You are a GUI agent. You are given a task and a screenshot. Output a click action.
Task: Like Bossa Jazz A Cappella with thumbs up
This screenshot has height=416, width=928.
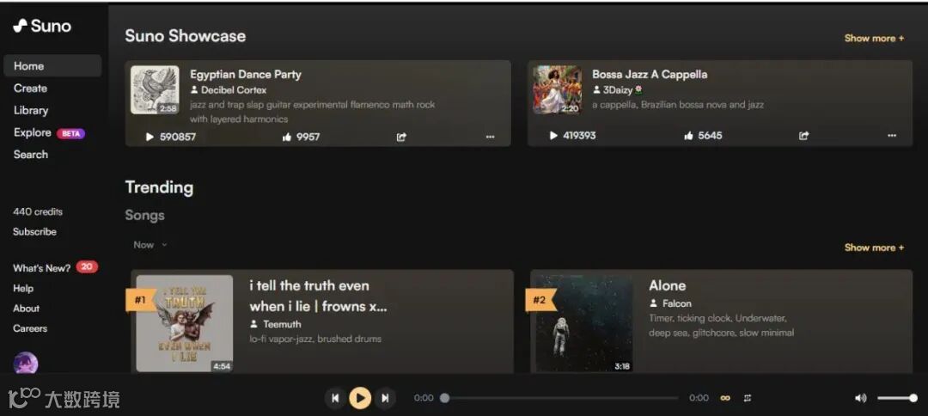coord(689,136)
